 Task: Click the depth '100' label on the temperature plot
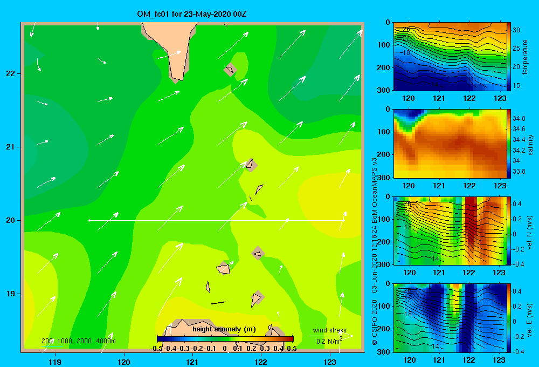(385, 45)
